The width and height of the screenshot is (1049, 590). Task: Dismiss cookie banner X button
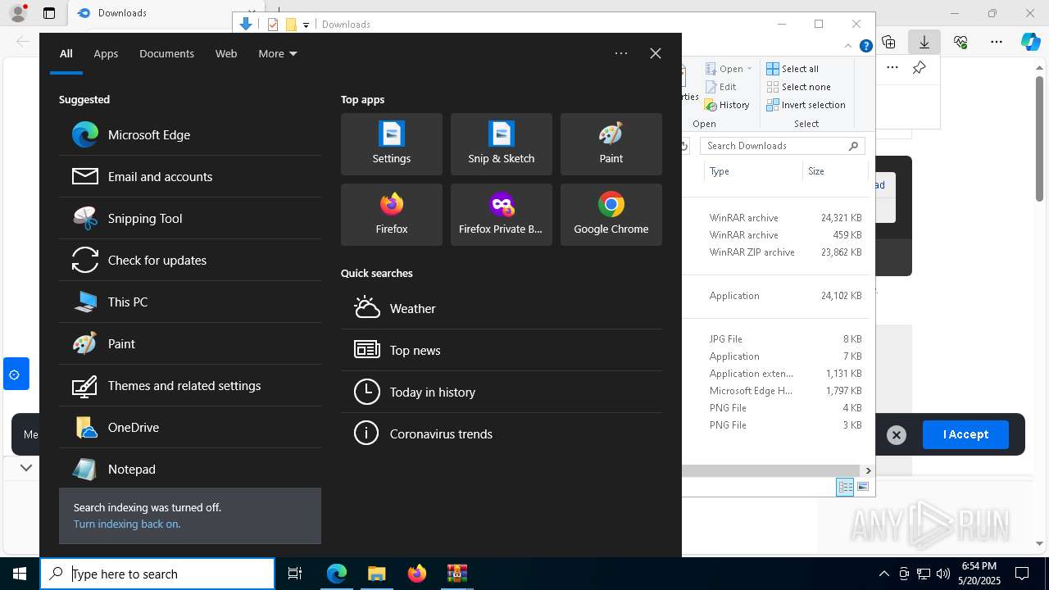pos(897,435)
